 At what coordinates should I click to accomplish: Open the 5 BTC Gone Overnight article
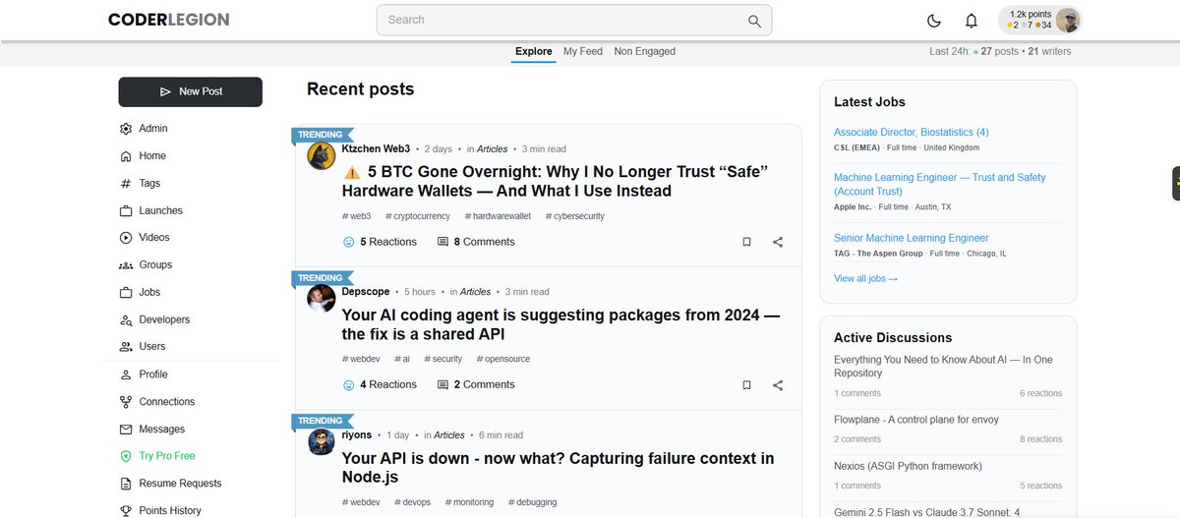point(555,181)
